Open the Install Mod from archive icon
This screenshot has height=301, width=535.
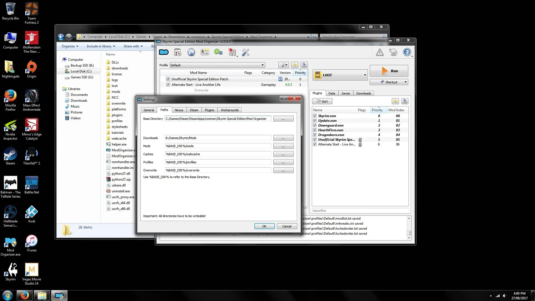(177, 52)
